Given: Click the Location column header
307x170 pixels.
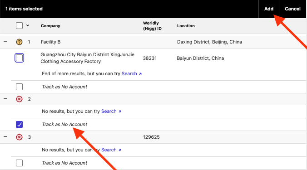Looking at the screenshot, I should [x=186, y=26].
